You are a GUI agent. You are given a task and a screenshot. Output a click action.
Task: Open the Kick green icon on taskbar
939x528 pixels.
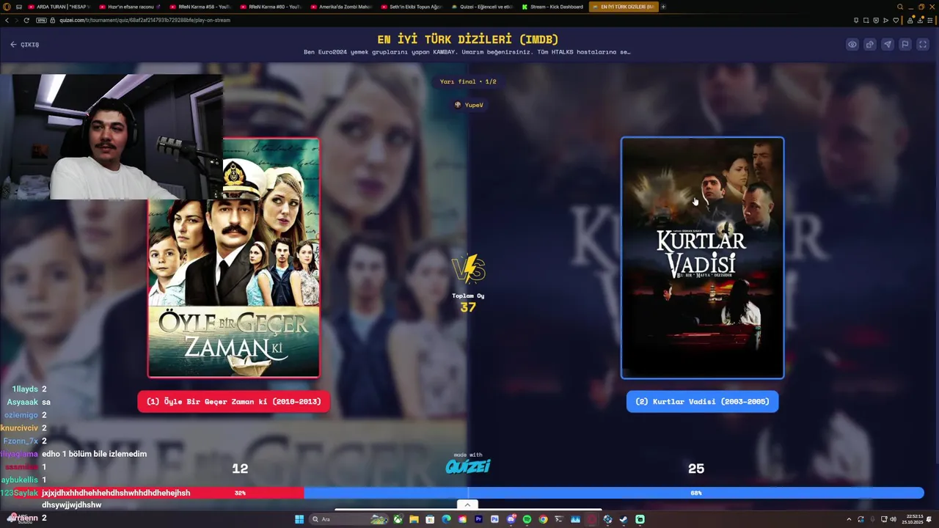coord(640,519)
